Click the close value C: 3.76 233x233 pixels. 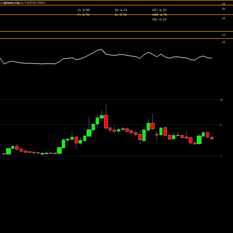tap(83, 15)
